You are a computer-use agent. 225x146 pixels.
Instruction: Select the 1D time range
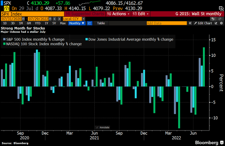[5, 23]
